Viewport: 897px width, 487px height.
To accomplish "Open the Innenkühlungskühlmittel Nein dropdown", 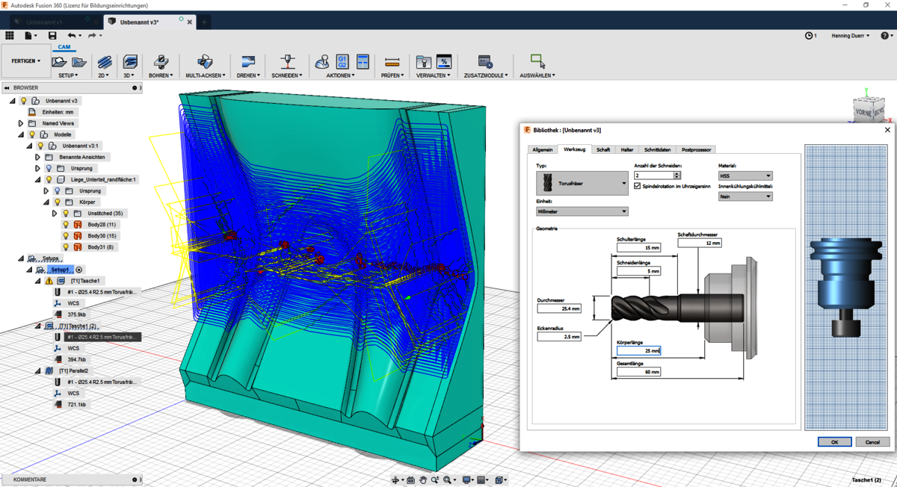I will (x=745, y=196).
